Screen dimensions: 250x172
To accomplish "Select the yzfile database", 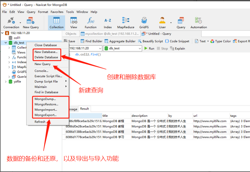I will tap(17, 82).
